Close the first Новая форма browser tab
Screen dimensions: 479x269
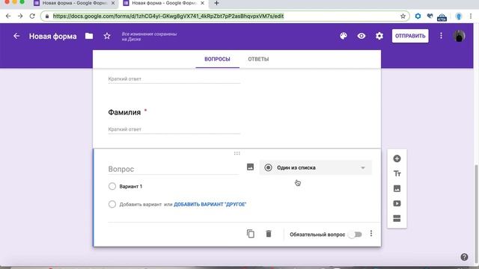pos(113,3)
